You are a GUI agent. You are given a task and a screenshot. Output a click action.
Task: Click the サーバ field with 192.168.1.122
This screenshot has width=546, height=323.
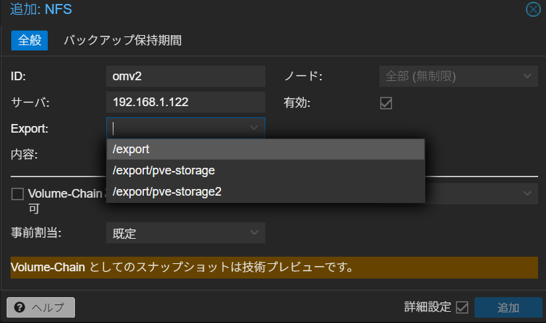[186, 102]
